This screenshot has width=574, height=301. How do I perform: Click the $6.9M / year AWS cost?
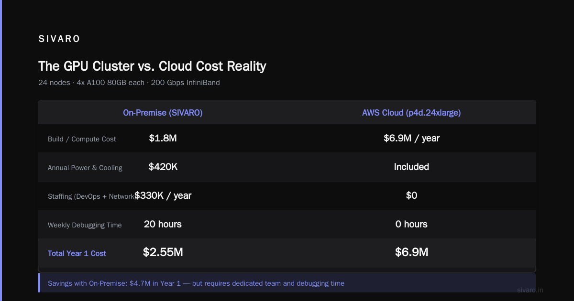411,138
